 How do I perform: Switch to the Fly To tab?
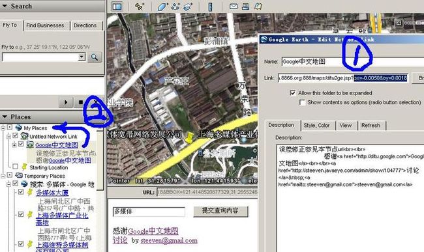tap(10, 25)
